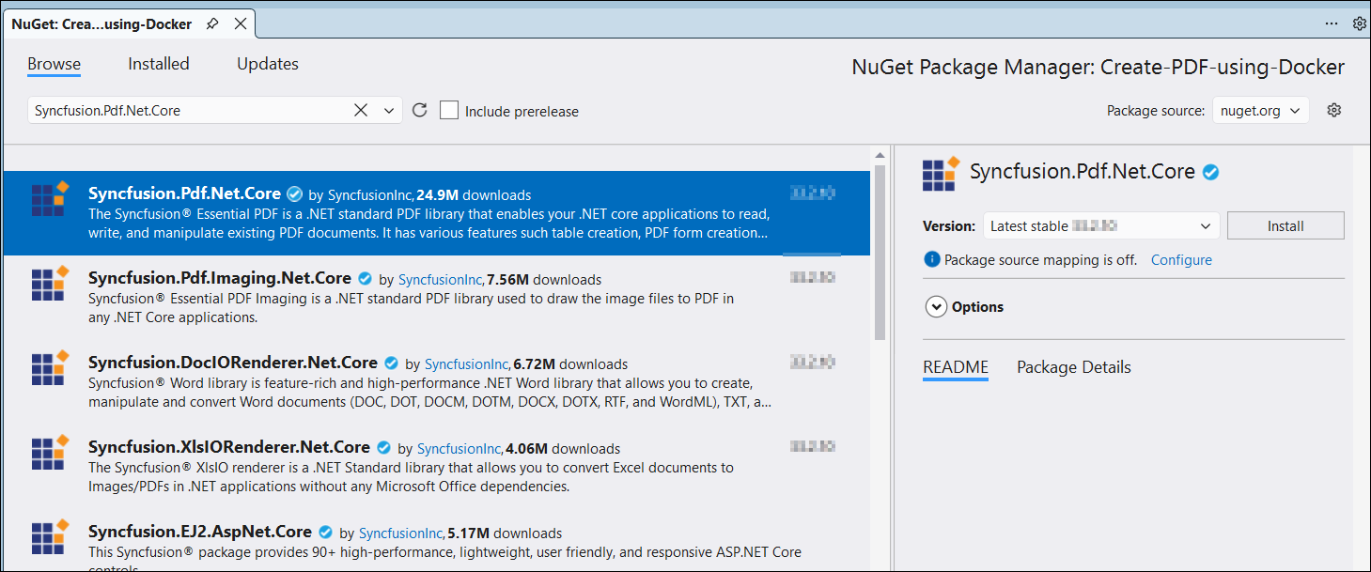Install the selected Syncfusion.Pdf.Net.Core package
The width and height of the screenshot is (1371, 572).
[1285, 226]
